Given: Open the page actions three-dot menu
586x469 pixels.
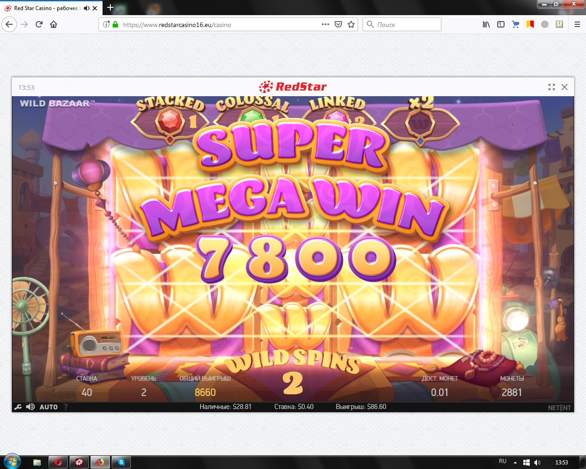Looking at the screenshot, I should 326,24.
